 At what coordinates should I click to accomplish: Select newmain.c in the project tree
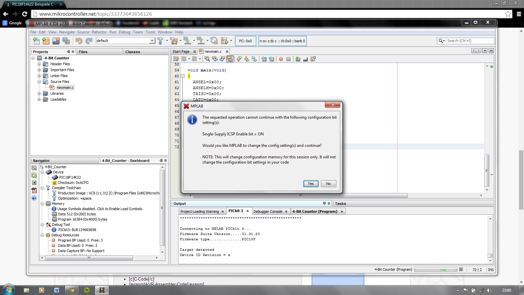(x=65, y=88)
